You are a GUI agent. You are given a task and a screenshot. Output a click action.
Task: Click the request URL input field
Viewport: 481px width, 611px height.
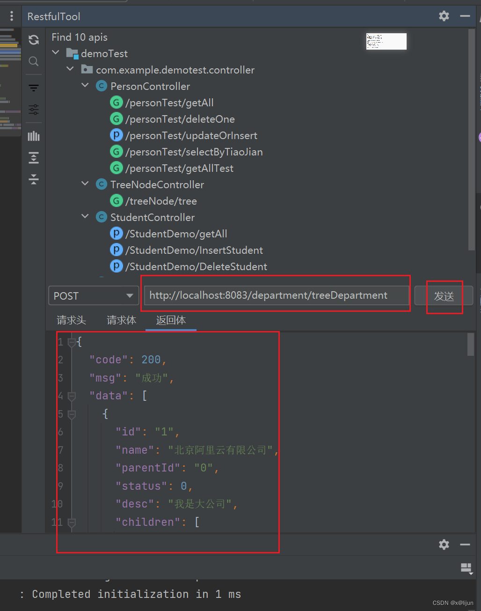pyautogui.click(x=276, y=295)
